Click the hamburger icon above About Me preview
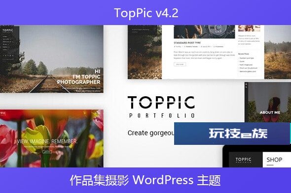Image resolution: width=291 pixels, height=193 pixels. click(x=247, y=84)
